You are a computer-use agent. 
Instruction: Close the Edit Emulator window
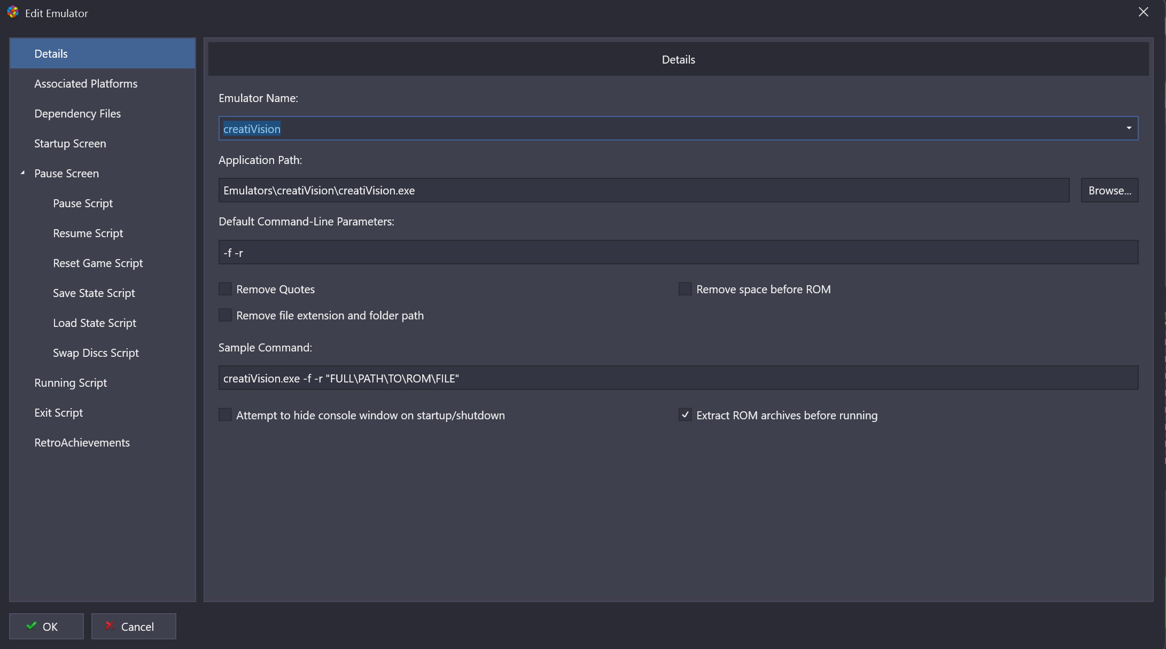[1143, 12]
